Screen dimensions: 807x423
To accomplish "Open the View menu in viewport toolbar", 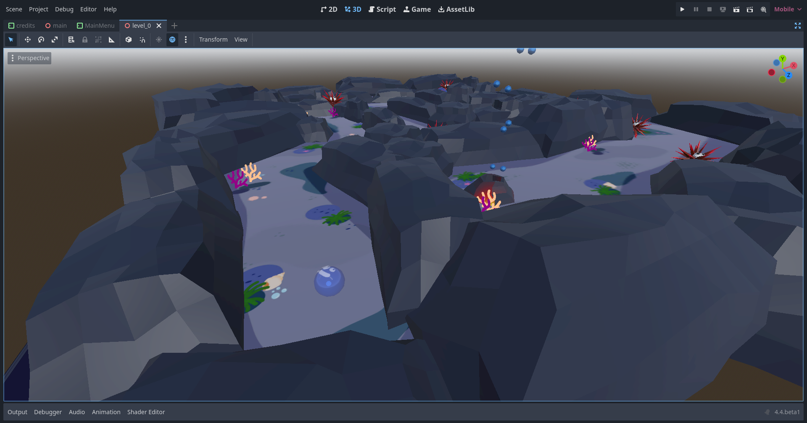I will [x=241, y=40].
